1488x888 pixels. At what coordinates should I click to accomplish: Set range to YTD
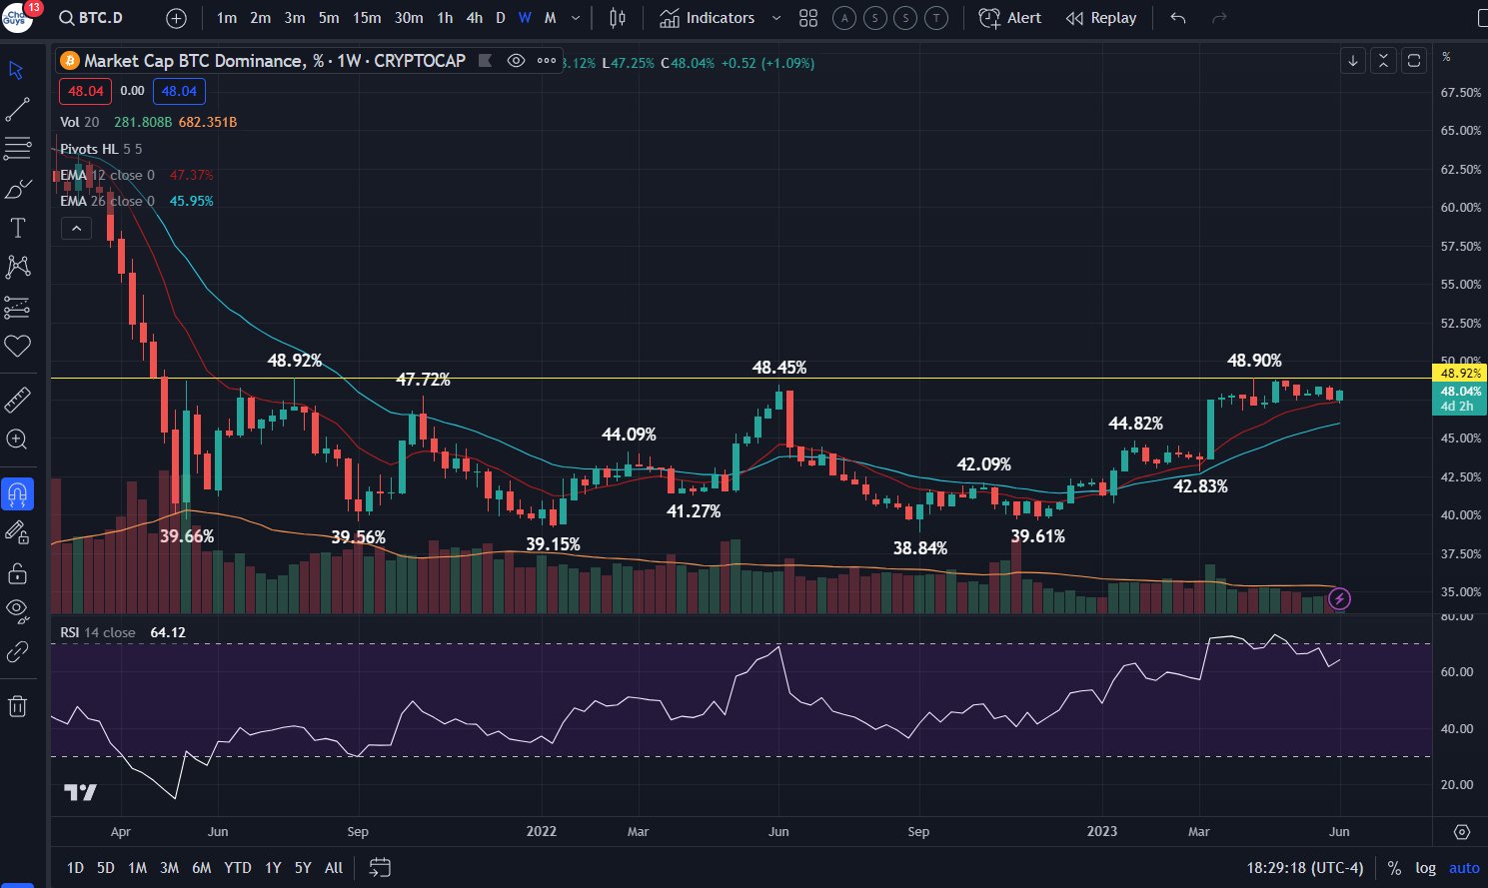(x=238, y=868)
